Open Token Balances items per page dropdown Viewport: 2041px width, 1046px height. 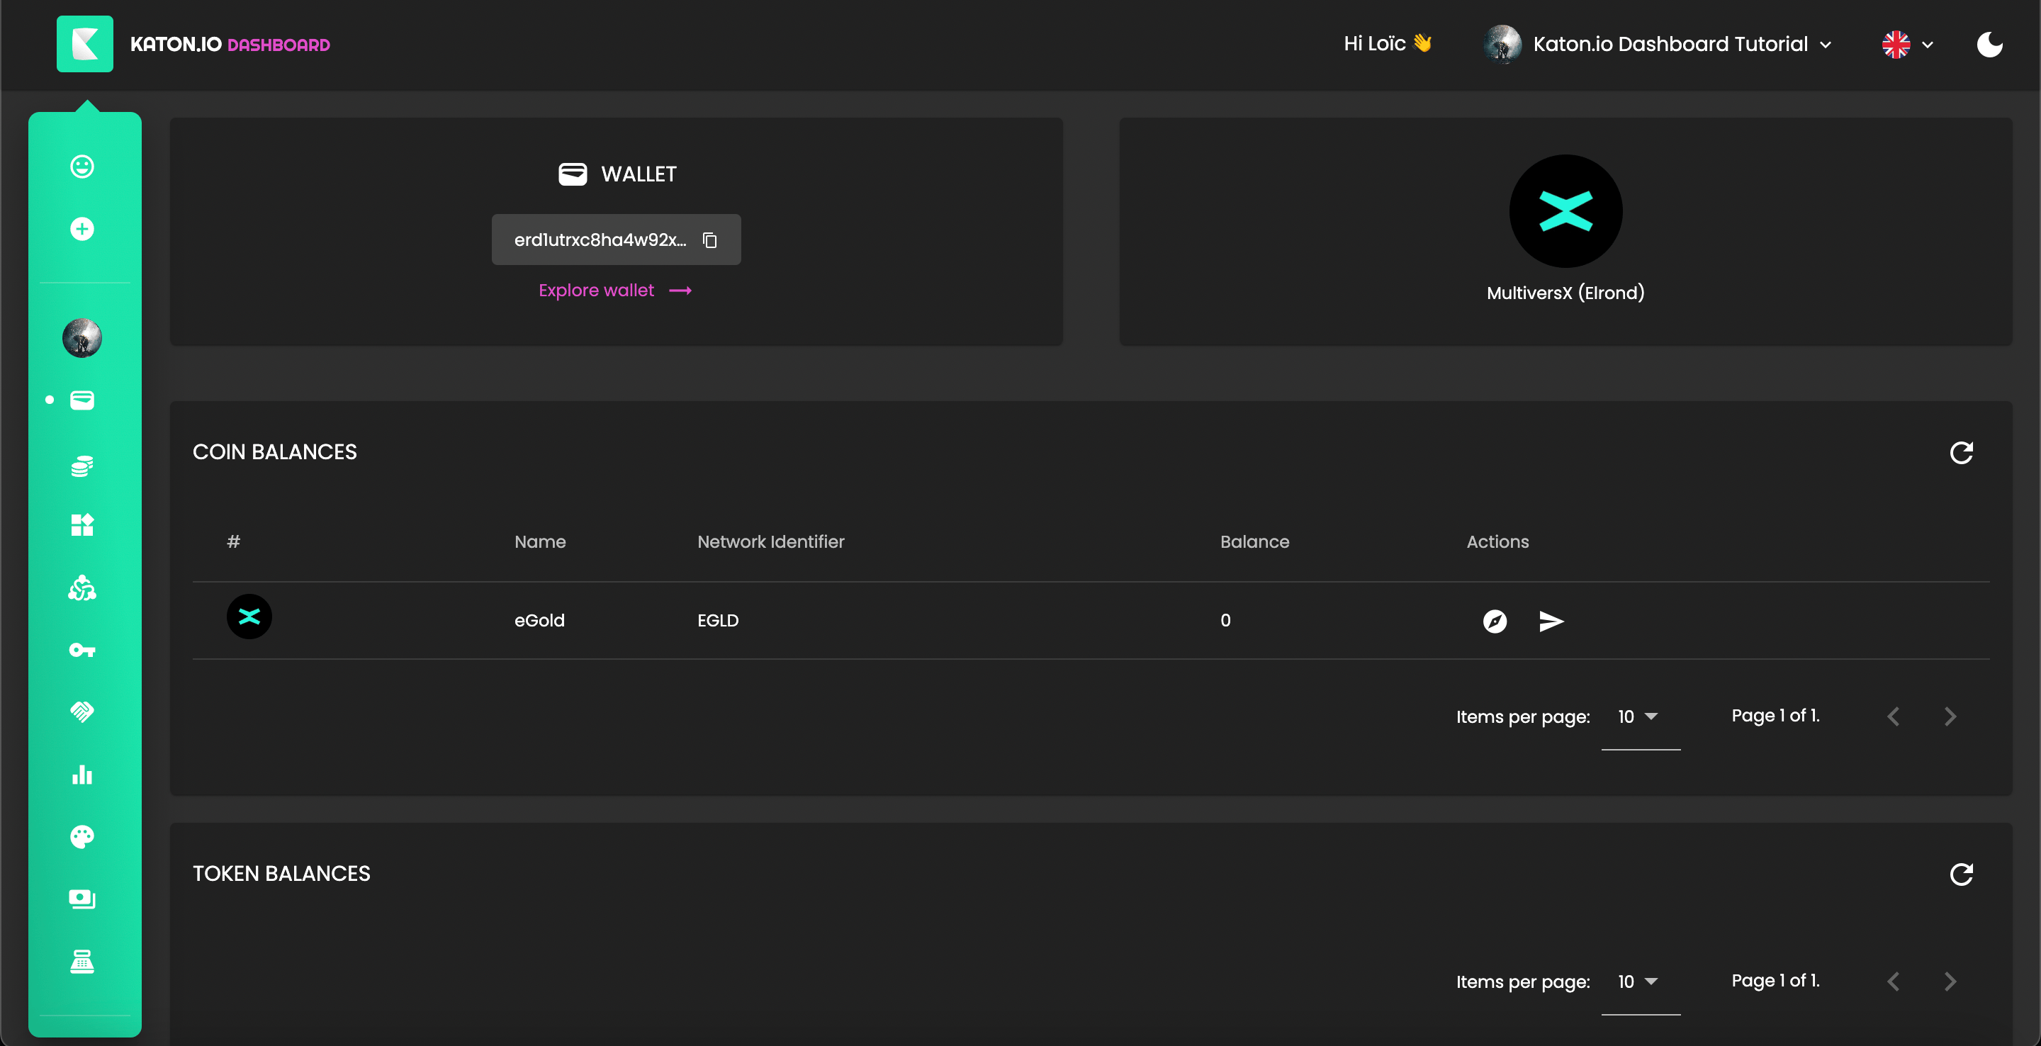point(1640,982)
